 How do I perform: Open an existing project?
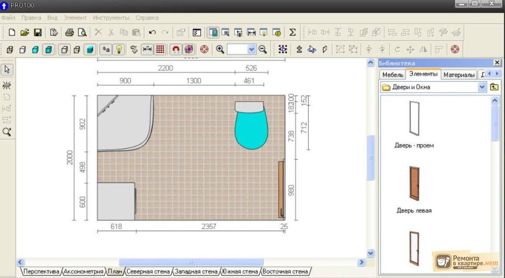(x=25, y=32)
